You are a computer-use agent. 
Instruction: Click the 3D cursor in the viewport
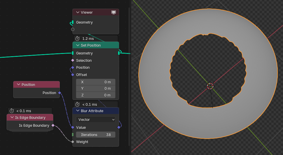[210, 86]
